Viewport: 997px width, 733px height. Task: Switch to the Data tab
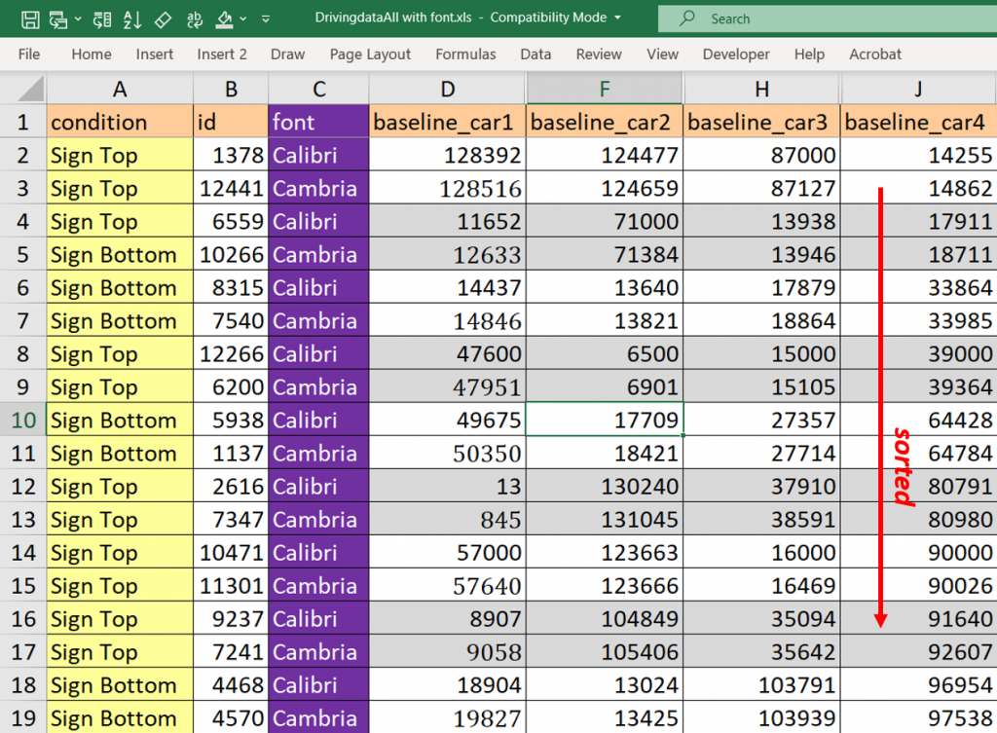click(x=536, y=55)
